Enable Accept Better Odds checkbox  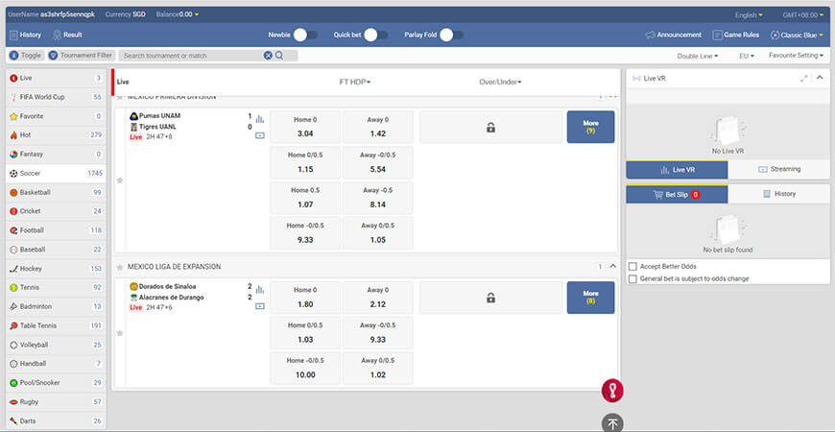632,266
